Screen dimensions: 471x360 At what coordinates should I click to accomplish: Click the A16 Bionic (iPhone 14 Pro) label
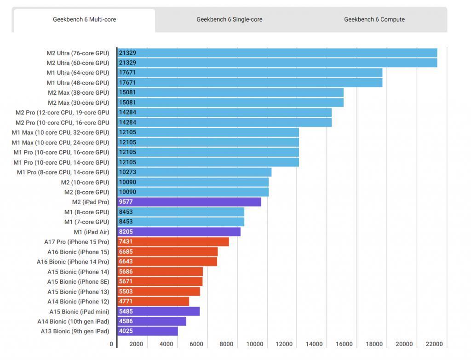click(x=73, y=262)
